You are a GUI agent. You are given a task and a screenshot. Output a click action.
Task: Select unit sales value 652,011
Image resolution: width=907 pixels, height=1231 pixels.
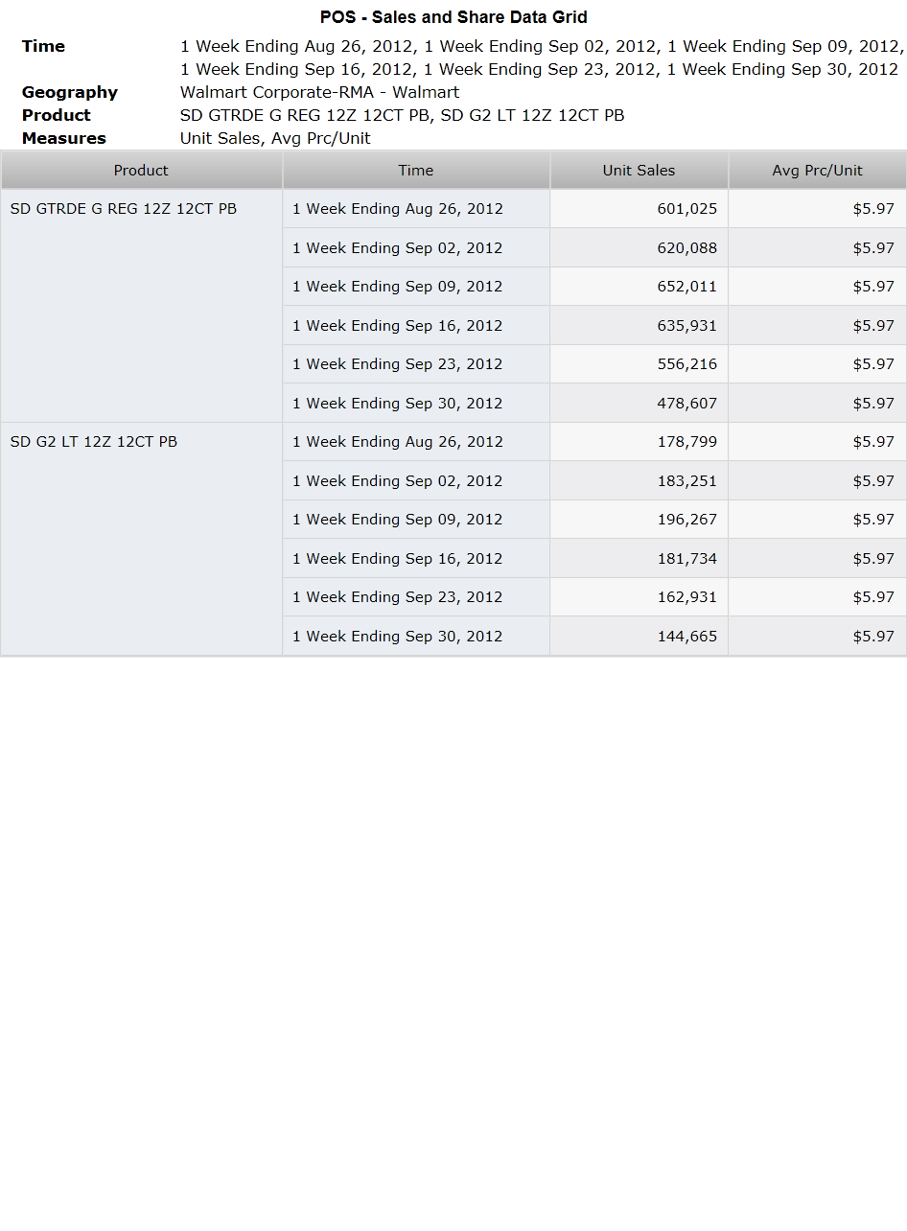(639, 287)
